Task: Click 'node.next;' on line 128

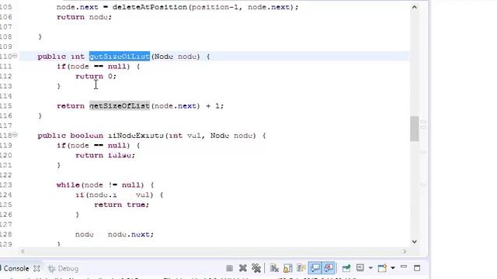Action: (130, 234)
